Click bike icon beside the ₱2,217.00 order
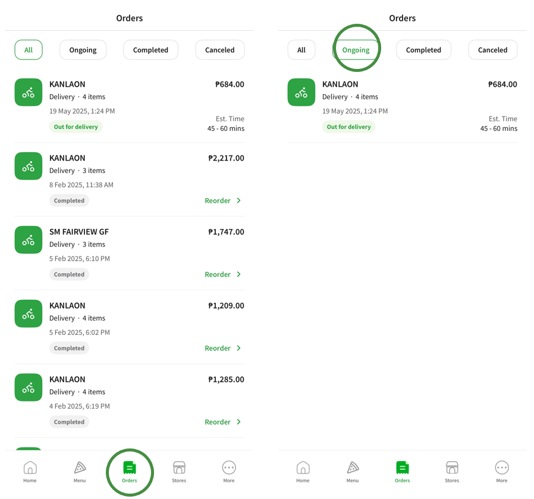Viewport: 534px width, 499px height. [x=29, y=166]
